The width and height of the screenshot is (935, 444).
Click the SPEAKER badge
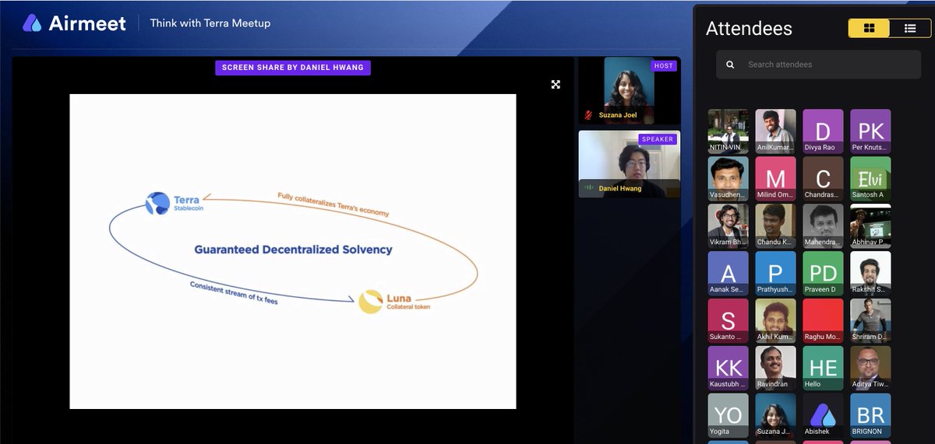click(x=657, y=139)
